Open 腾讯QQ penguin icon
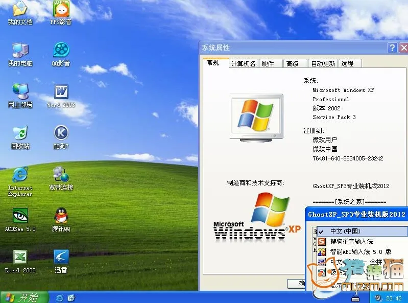Viewport: 408px width, 303px height. [61, 220]
